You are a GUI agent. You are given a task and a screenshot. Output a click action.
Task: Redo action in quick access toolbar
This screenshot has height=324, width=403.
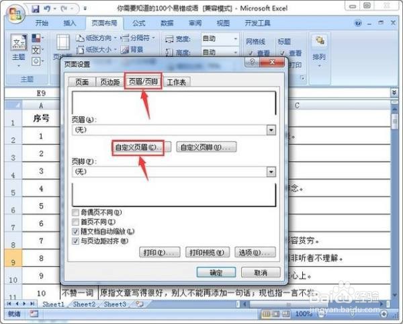click(64, 9)
